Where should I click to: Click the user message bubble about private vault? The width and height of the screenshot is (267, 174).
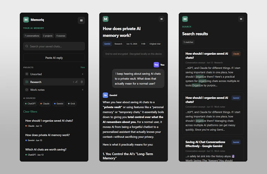(138, 79)
